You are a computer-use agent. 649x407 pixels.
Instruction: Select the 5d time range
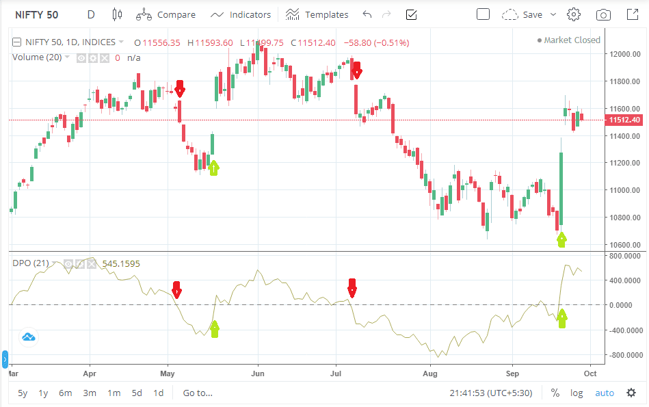(x=137, y=393)
